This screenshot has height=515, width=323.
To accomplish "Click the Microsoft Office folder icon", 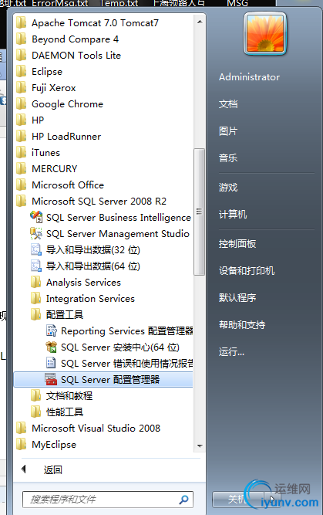I will pyautogui.click(x=22, y=185).
